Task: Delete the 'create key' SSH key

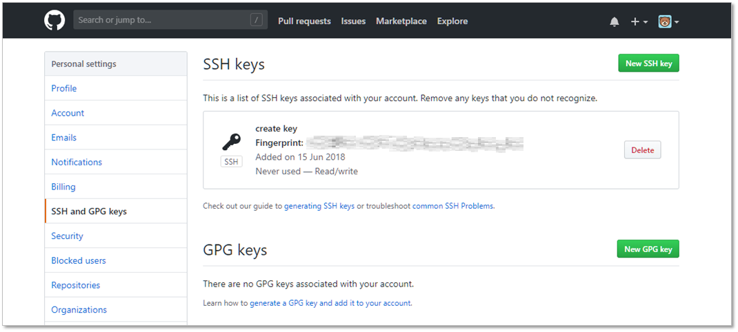Action: tap(642, 150)
